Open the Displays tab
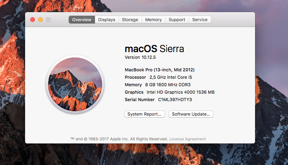 point(107,20)
